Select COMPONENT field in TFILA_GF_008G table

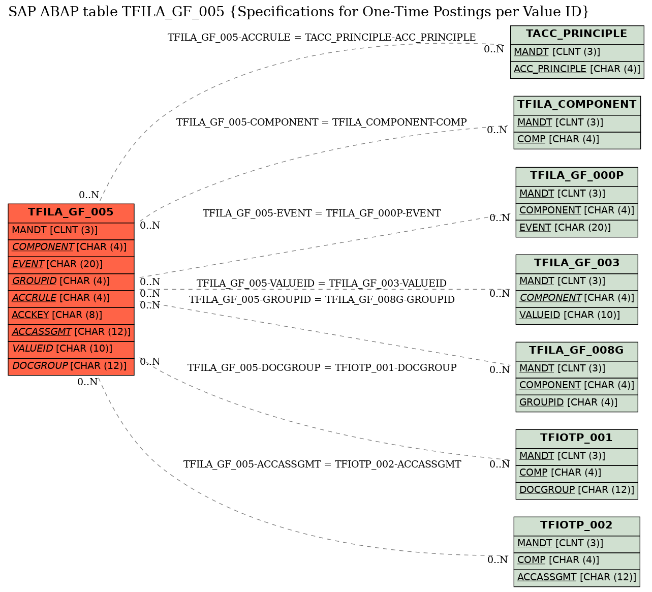point(577,386)
